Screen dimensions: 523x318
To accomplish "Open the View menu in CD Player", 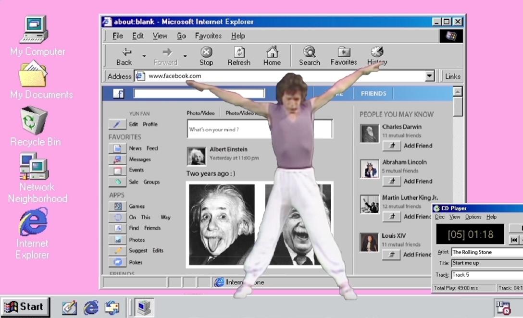I will [x=455, y=217].
